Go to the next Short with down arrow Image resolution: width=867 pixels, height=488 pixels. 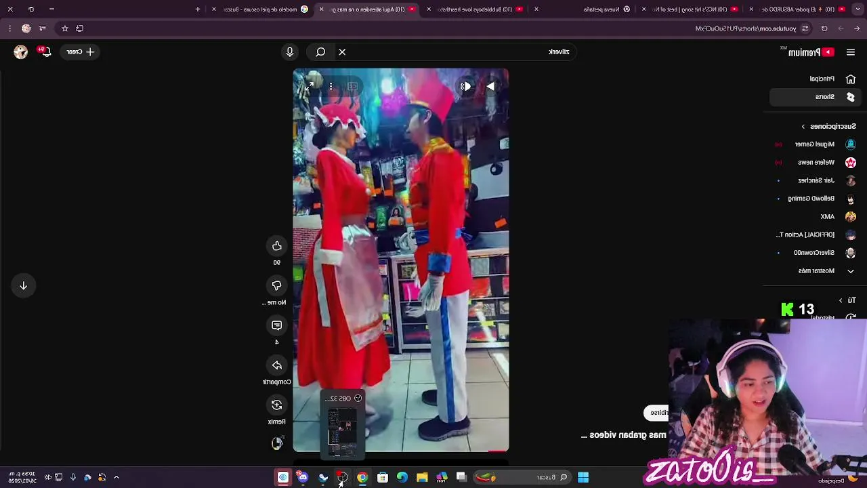tap(23, 285)
